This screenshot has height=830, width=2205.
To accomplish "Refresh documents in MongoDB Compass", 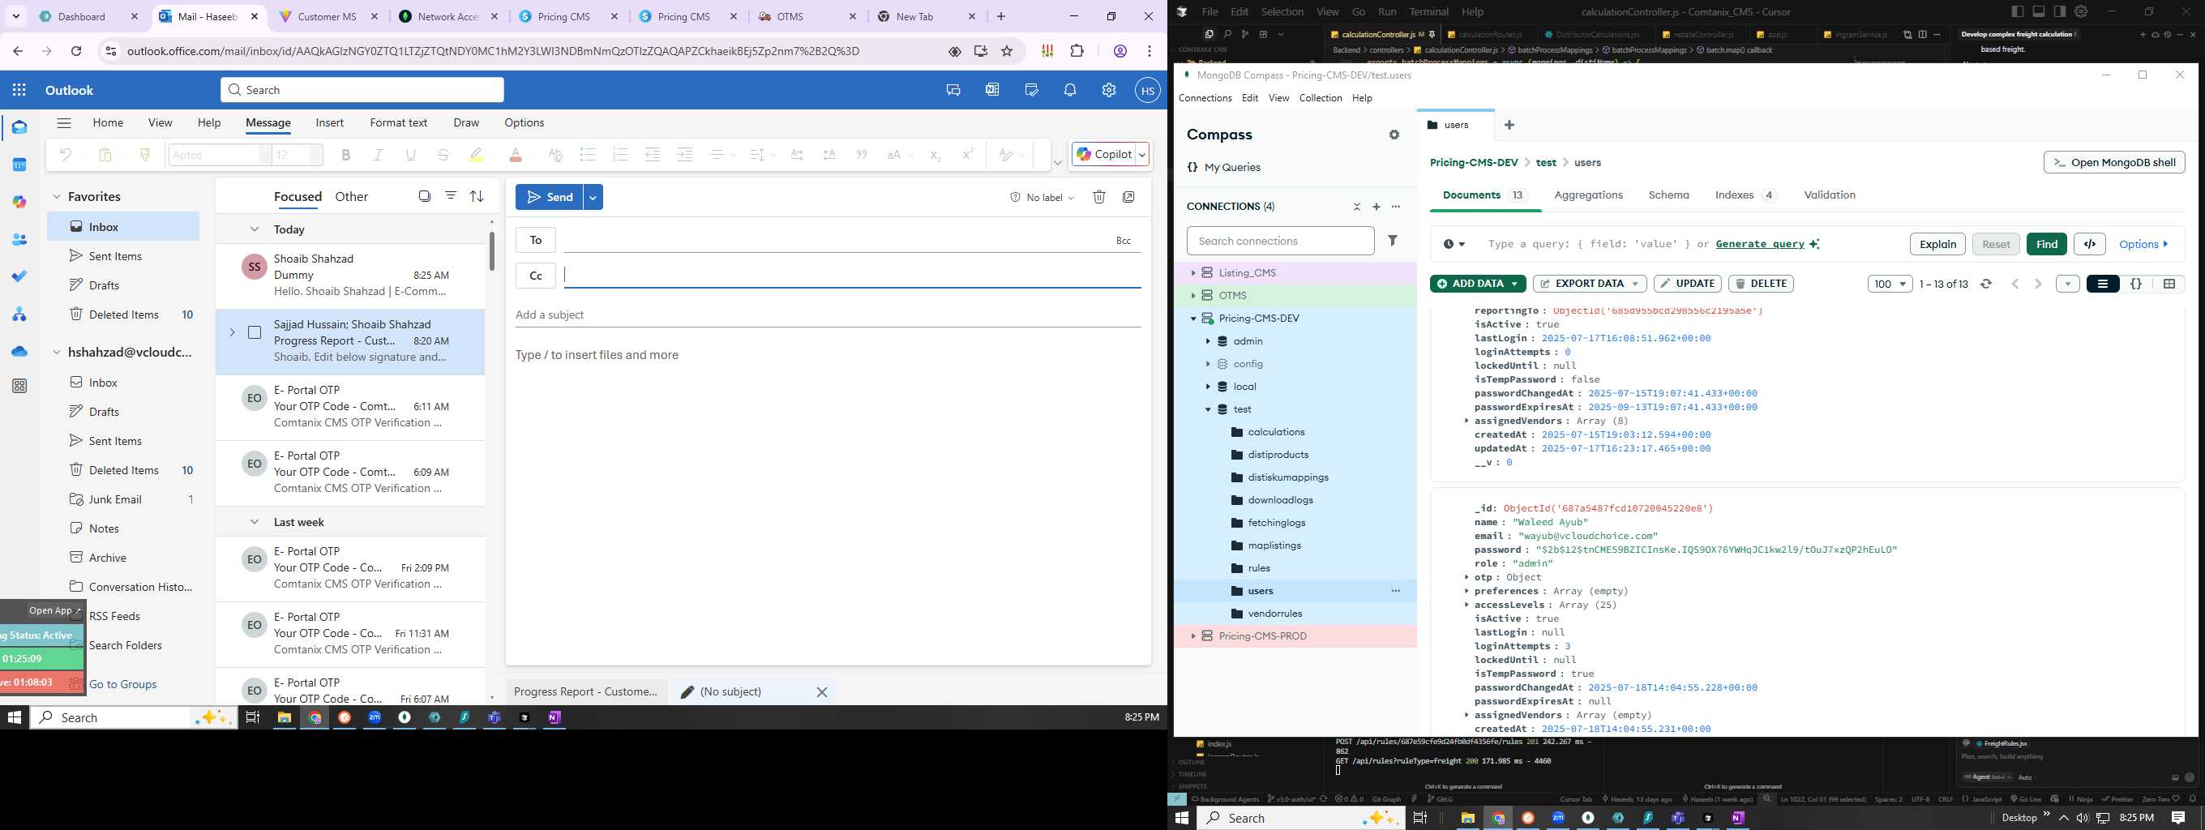I will coord(1986,284).
